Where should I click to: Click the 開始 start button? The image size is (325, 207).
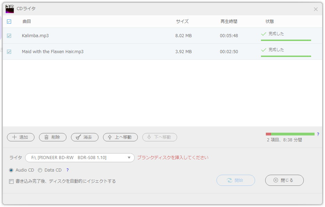click(236, 180)
